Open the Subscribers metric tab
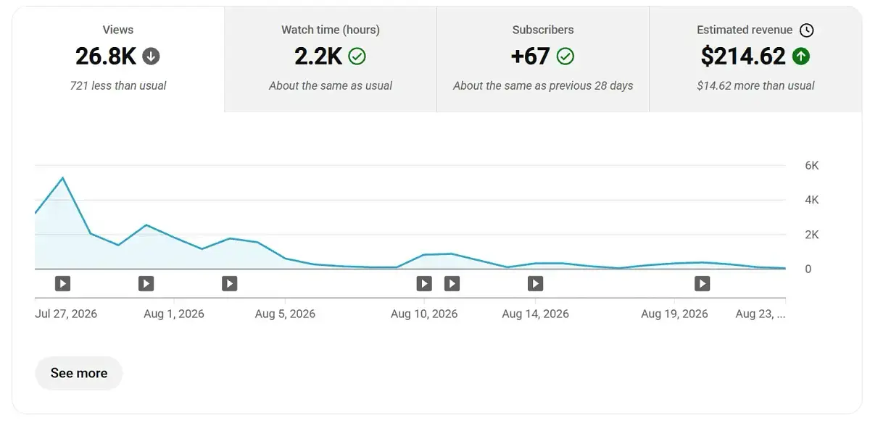This screenshot has width=870, height=423. 543,59
